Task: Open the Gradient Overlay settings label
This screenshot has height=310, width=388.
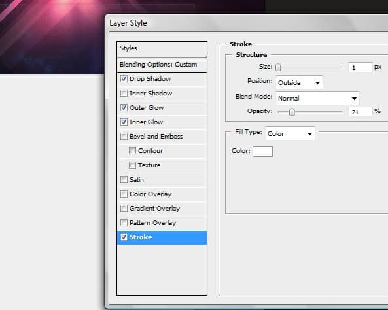Action: (x=154, y=209)
